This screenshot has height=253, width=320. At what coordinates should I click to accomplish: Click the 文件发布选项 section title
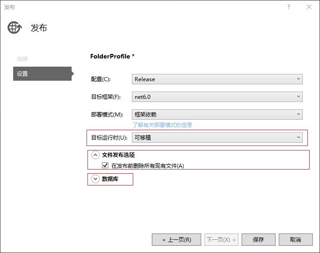click(118, 155)
